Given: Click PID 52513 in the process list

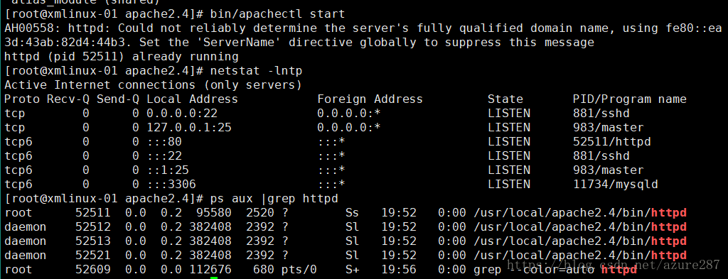Looking at the screenshot, I should click(x=93, y=241).
